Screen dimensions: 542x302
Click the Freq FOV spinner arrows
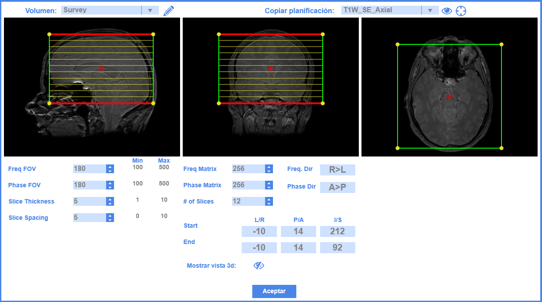[110, 169]
